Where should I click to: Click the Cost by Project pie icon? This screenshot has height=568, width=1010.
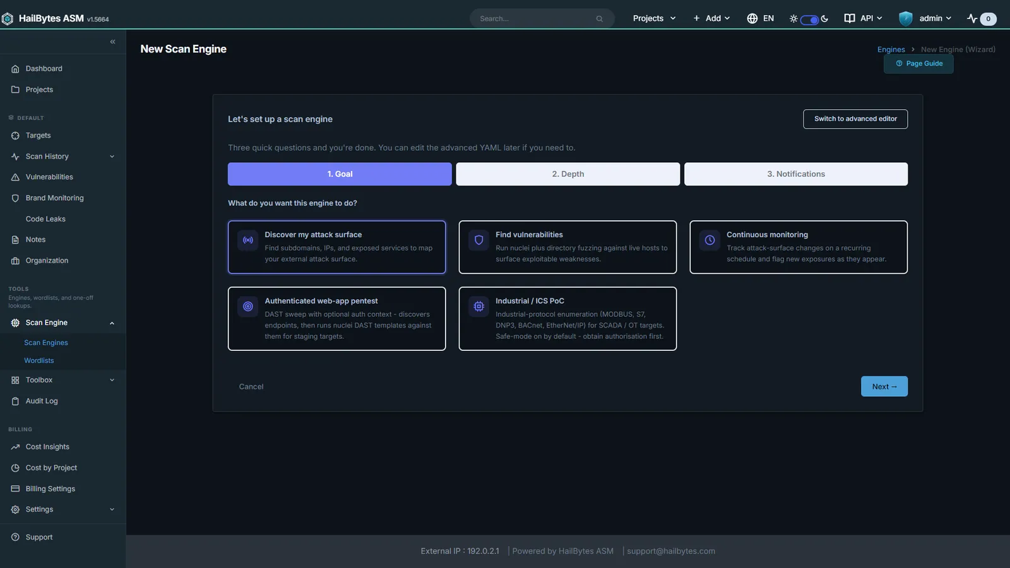(x=15, y=468)
